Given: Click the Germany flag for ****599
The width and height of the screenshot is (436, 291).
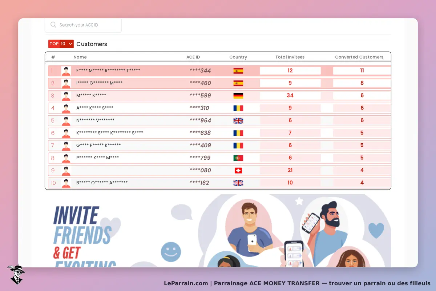Looking at the screenshot, I should coord(238,96).
